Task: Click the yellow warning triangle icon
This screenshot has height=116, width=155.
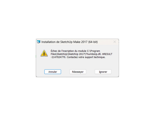Action: (x=44, y=53)
